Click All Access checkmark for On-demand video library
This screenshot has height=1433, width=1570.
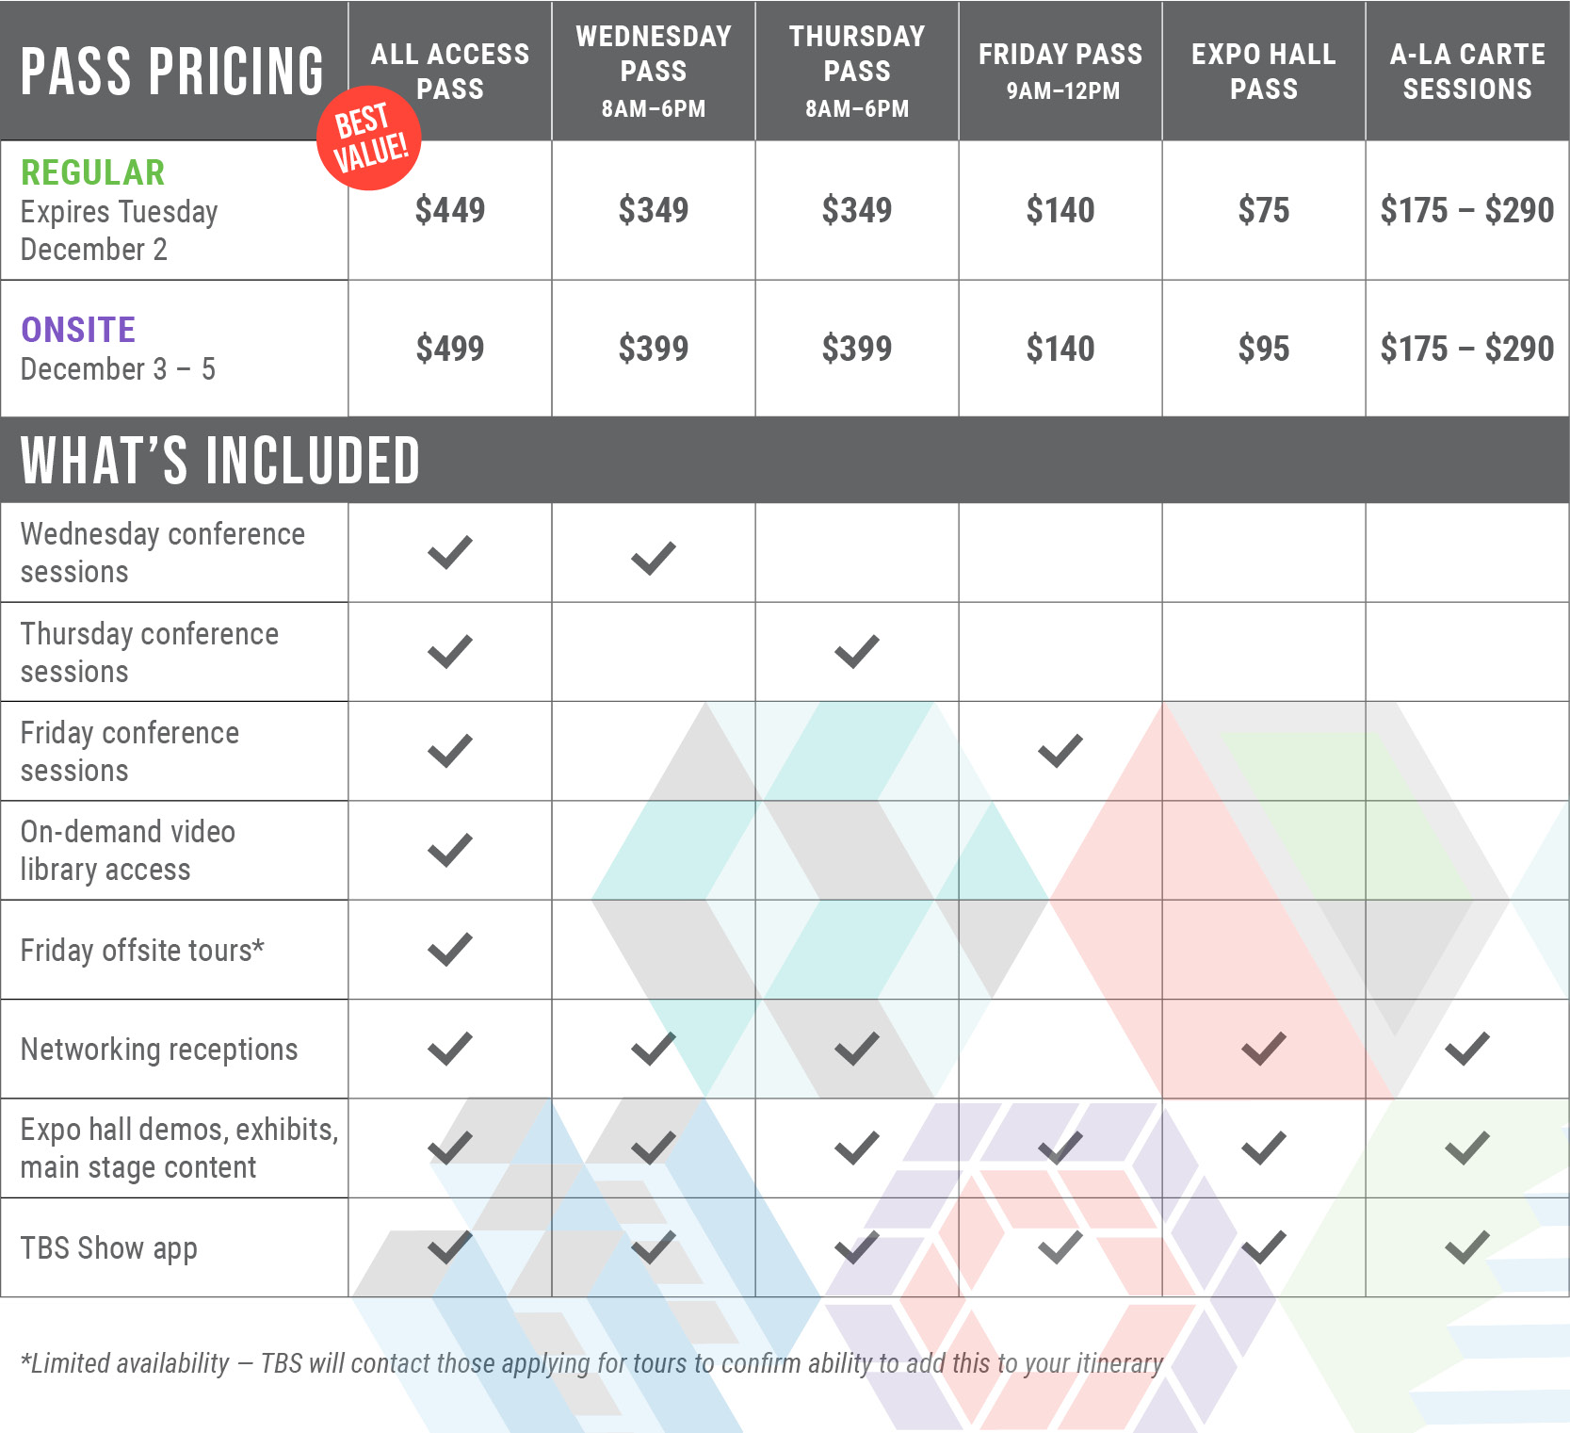[450, 850]
